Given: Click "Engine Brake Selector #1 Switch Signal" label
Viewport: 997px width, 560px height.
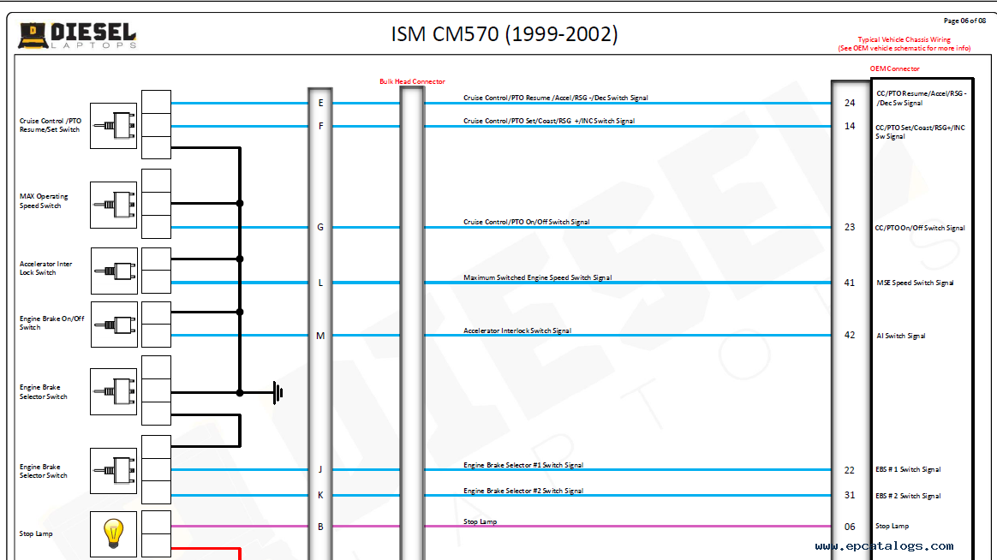Looking at the screenshot, I should (x=523, y=465).
